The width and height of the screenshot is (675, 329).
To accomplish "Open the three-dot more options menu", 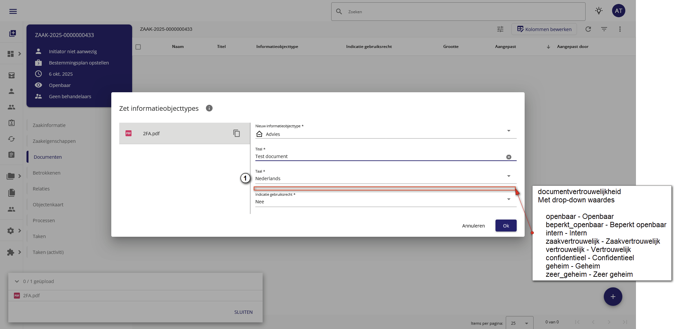I will pos(620,29).
